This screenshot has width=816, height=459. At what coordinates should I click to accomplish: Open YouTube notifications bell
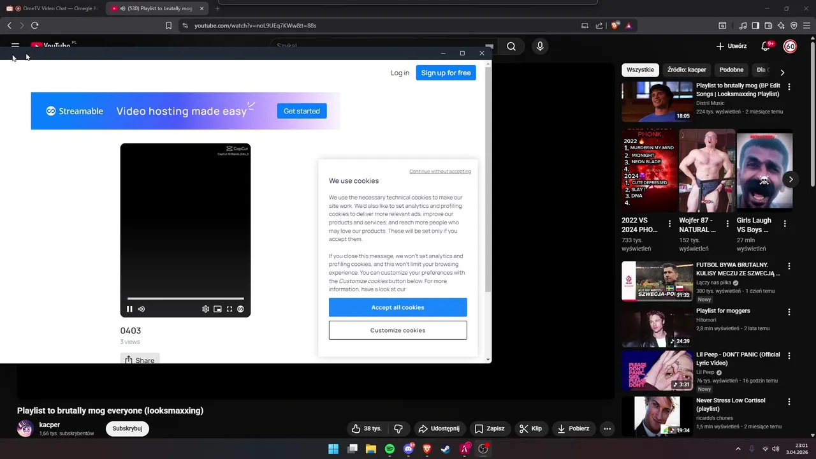pos(767,46)
